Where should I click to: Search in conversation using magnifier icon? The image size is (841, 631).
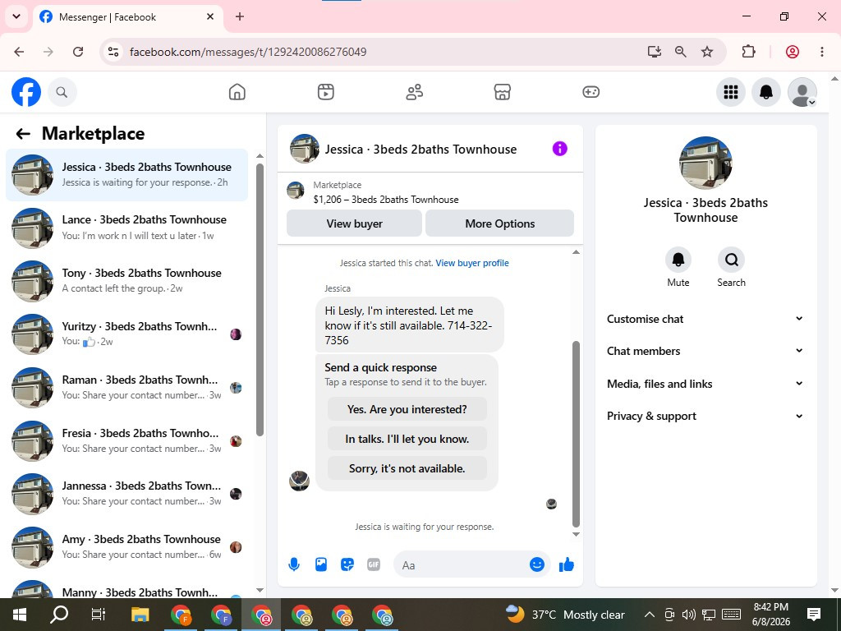click(x=731, y=260)
